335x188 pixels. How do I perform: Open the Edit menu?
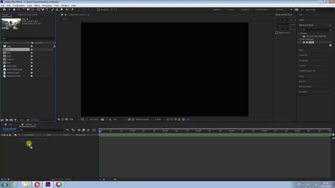coord(8,6)
